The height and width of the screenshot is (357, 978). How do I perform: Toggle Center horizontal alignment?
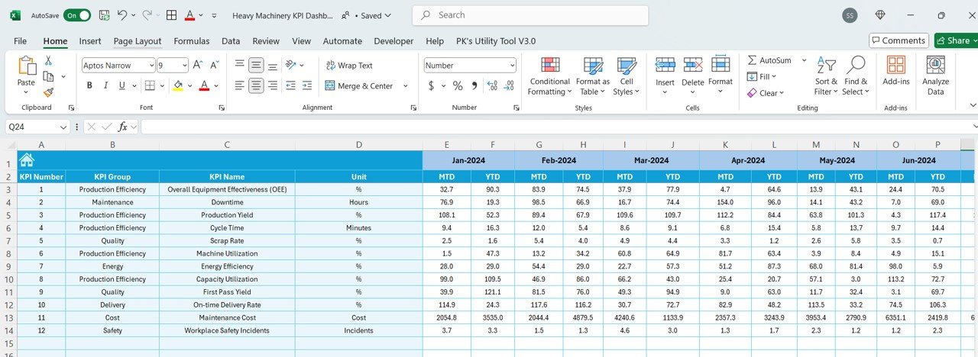256,86
